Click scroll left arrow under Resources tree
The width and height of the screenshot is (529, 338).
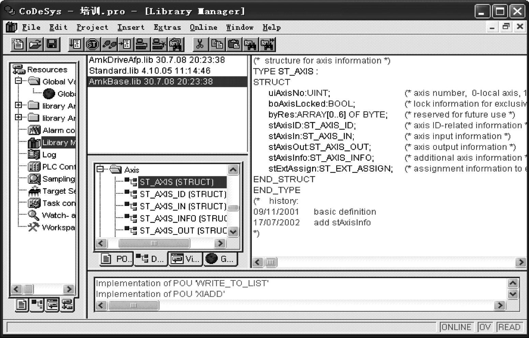(16, 289)
